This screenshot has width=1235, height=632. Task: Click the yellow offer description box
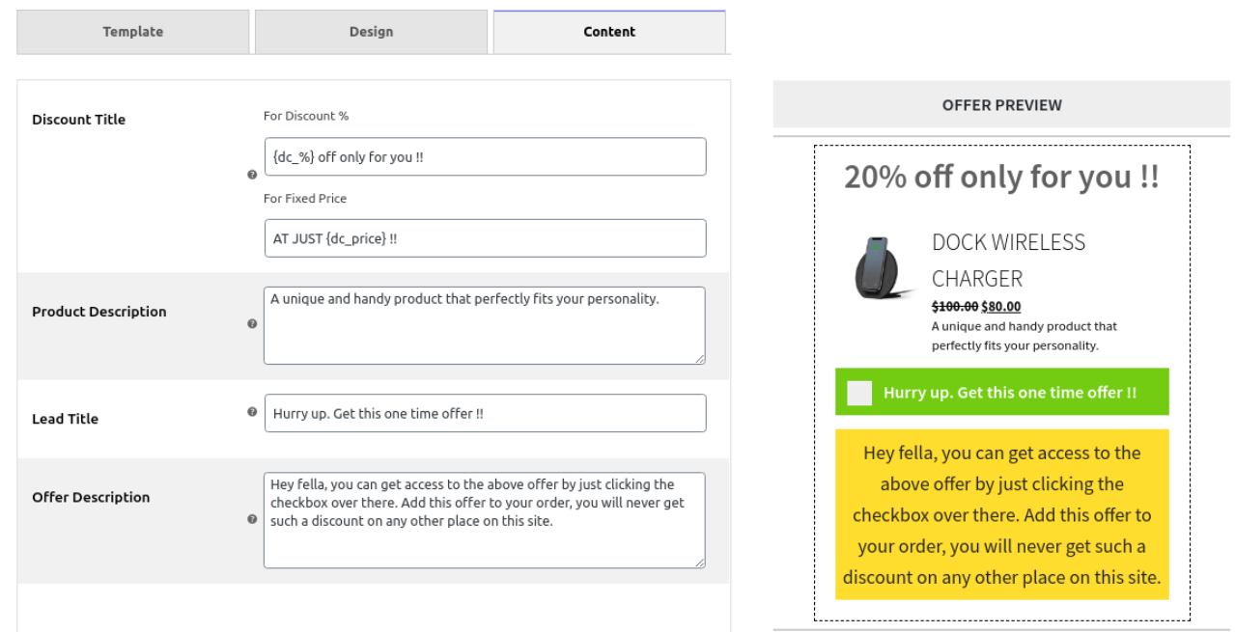1001,514
